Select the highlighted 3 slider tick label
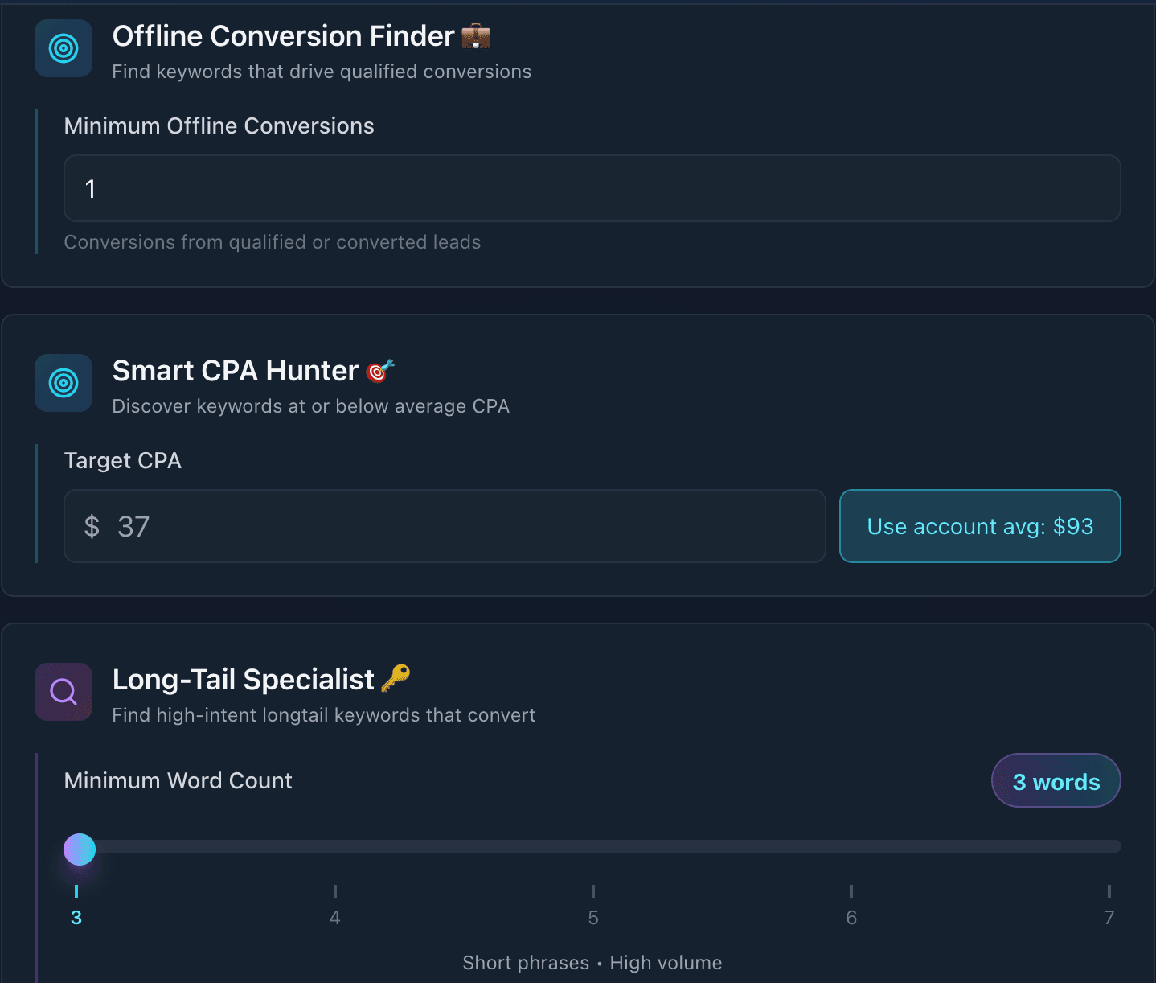Screen dimensions: 1156x983 pos(76,918)
